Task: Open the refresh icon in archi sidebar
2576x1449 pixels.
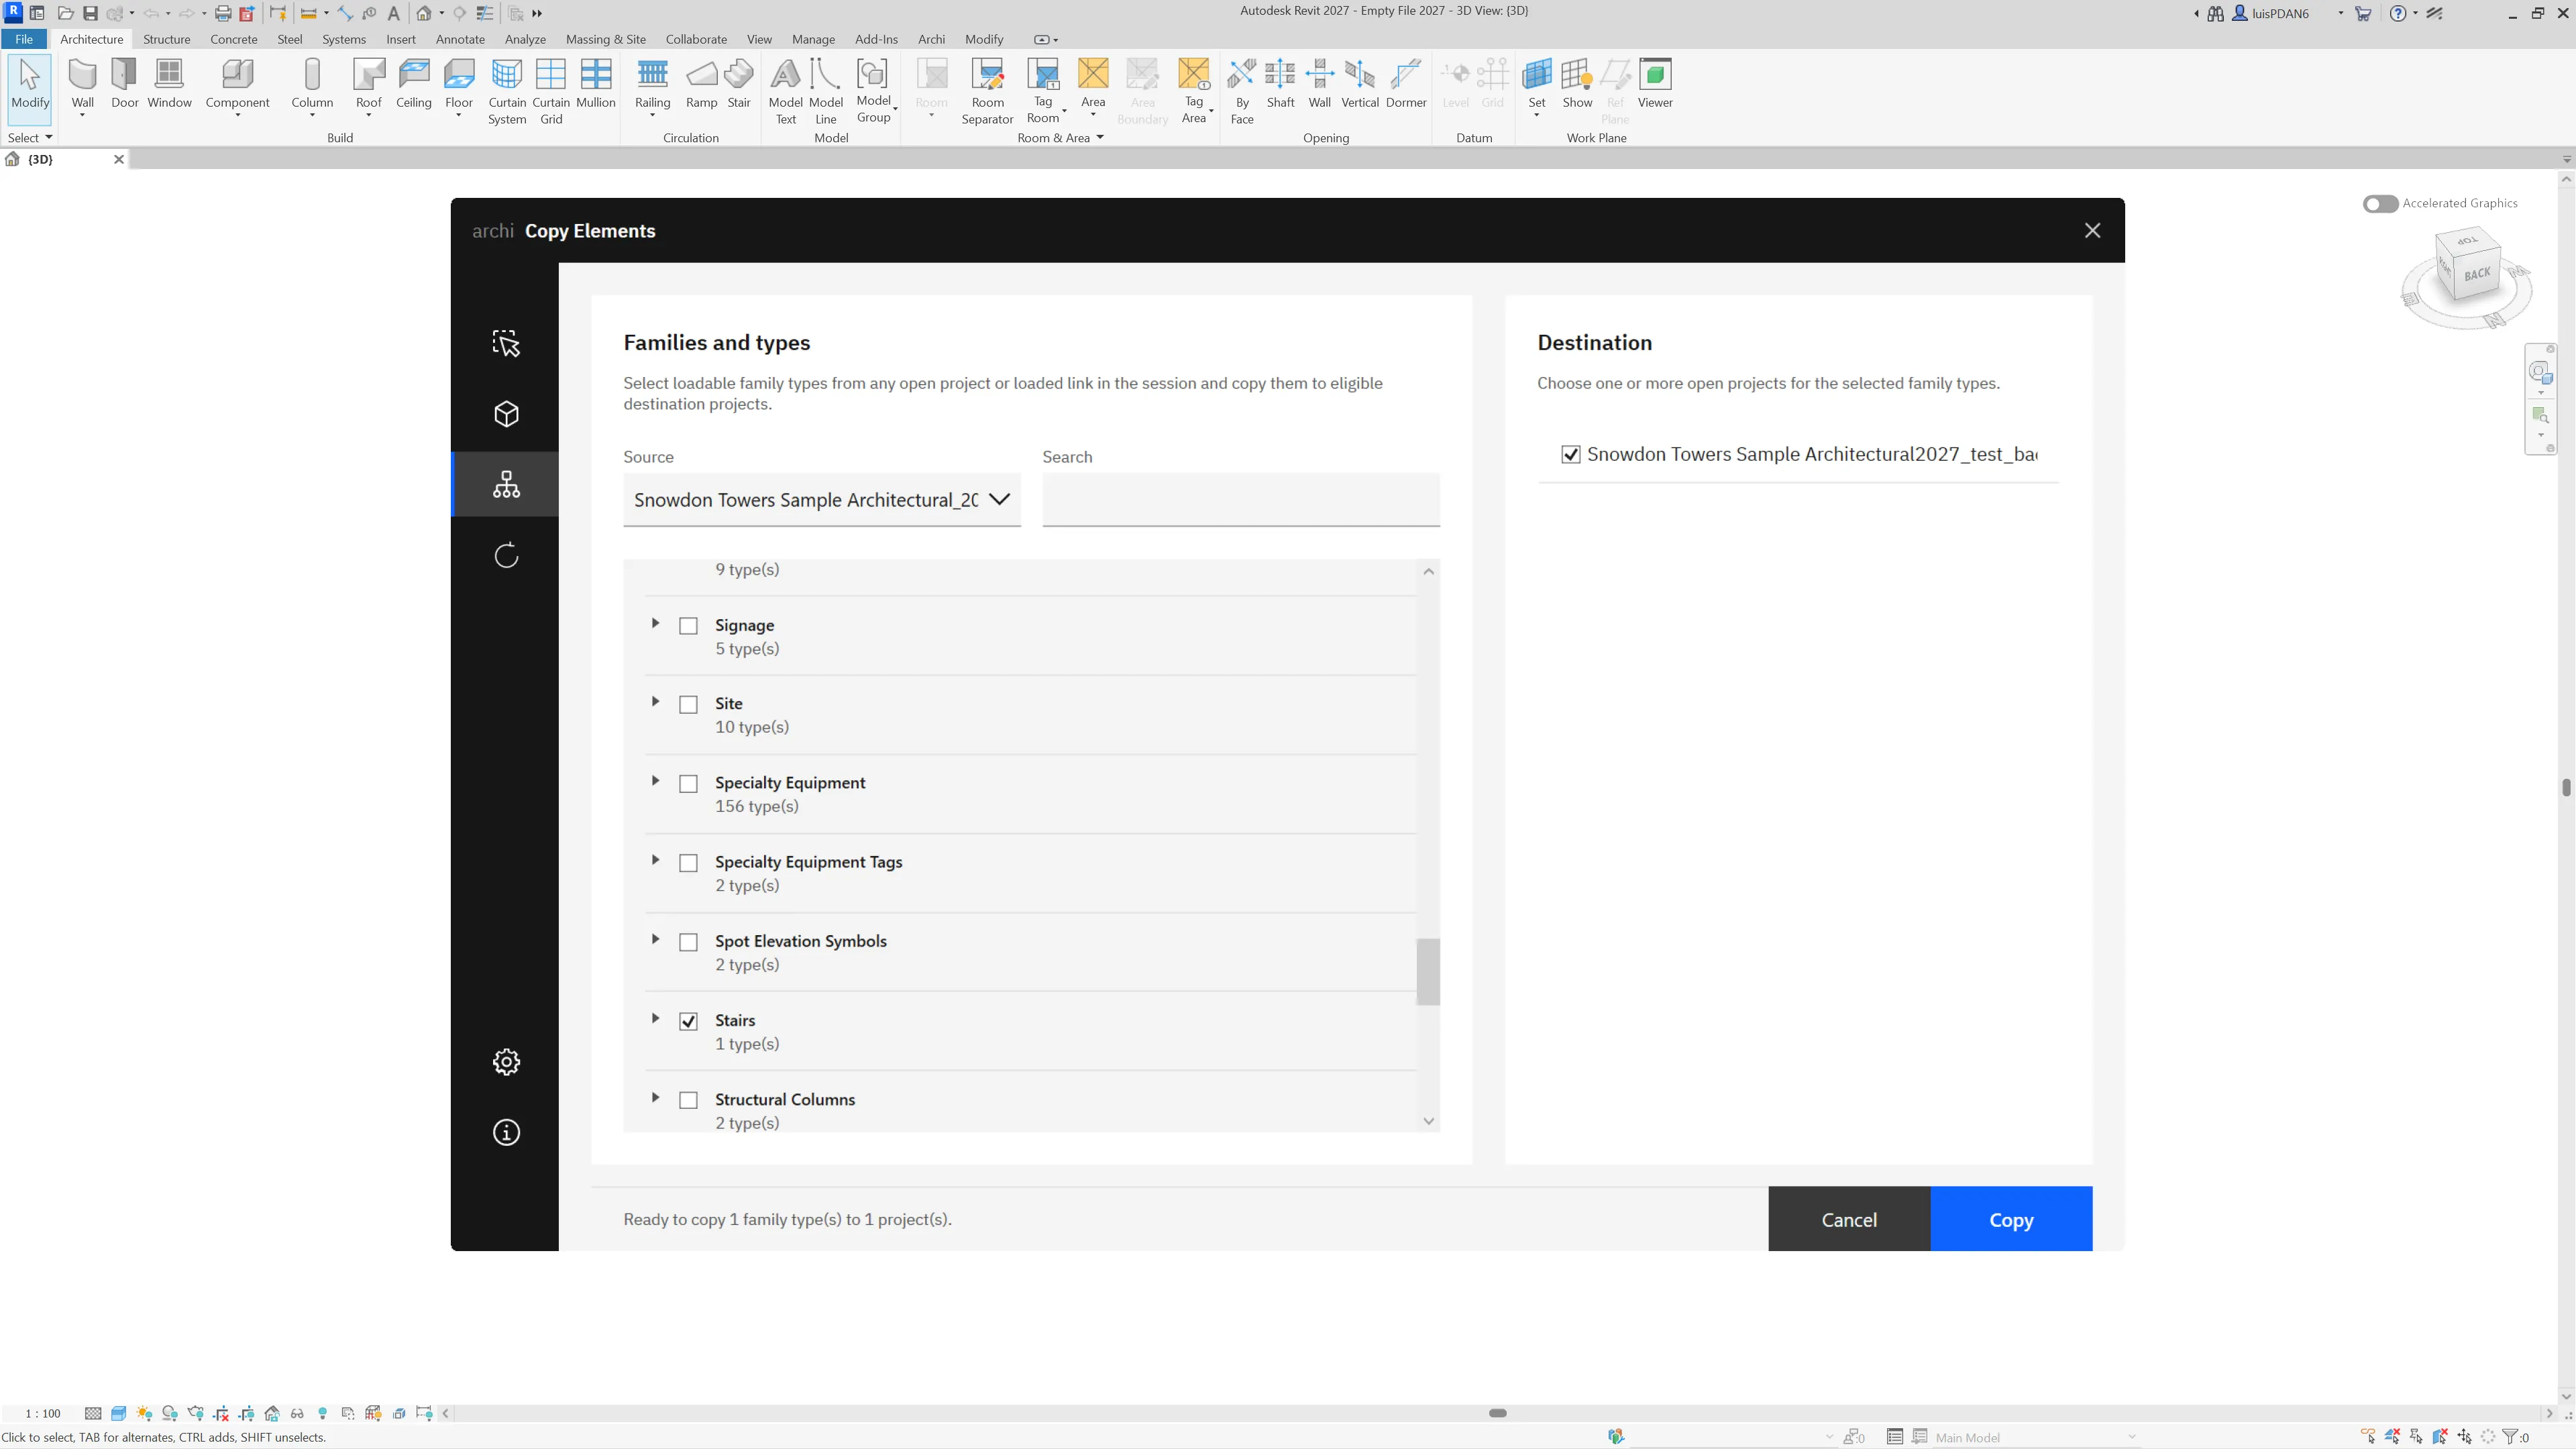Action: pos(506,555)
